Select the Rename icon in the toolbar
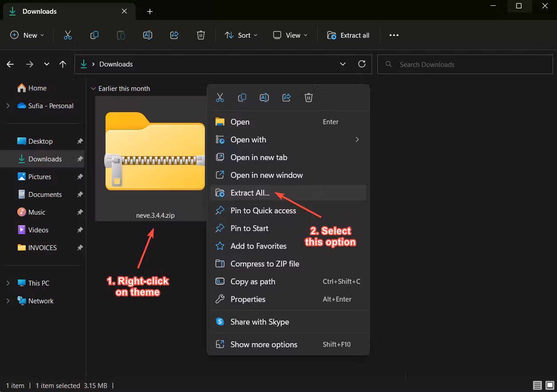Screen dimensions: 557x392 [148, 35]
